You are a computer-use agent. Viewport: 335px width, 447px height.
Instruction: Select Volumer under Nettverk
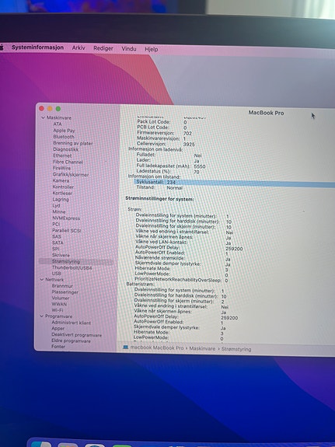pos(61,298)
